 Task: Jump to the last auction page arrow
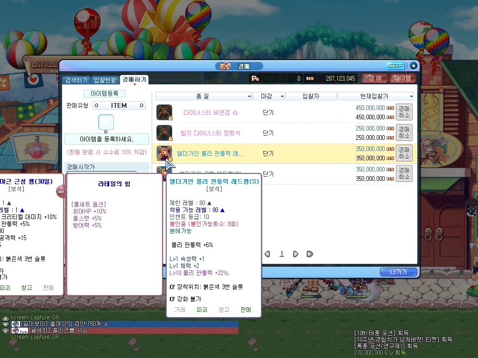click(309, 254)
